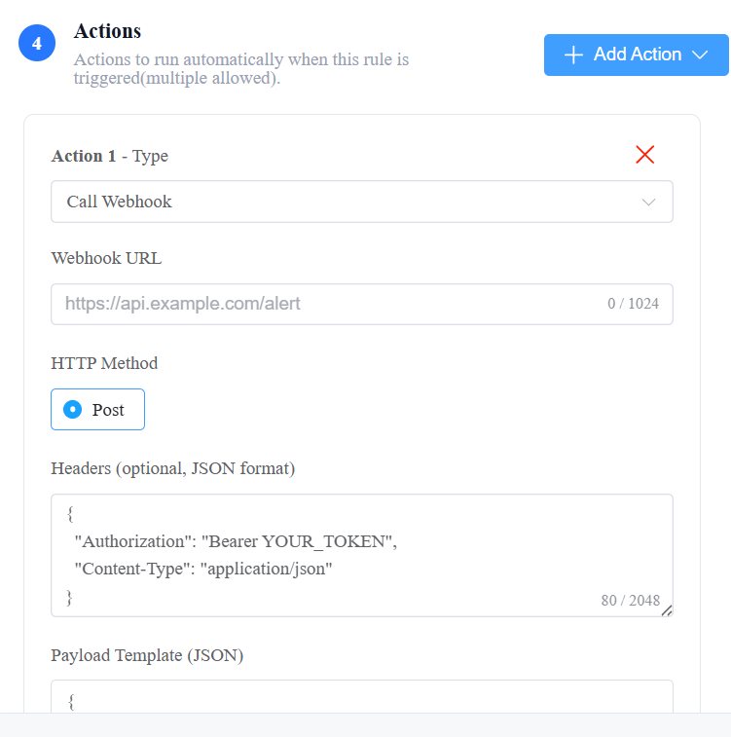Expand the Add Action dropdown chevron
Image resolution: width=731 pixels, height=737 pixels.
tap(700, 55)
